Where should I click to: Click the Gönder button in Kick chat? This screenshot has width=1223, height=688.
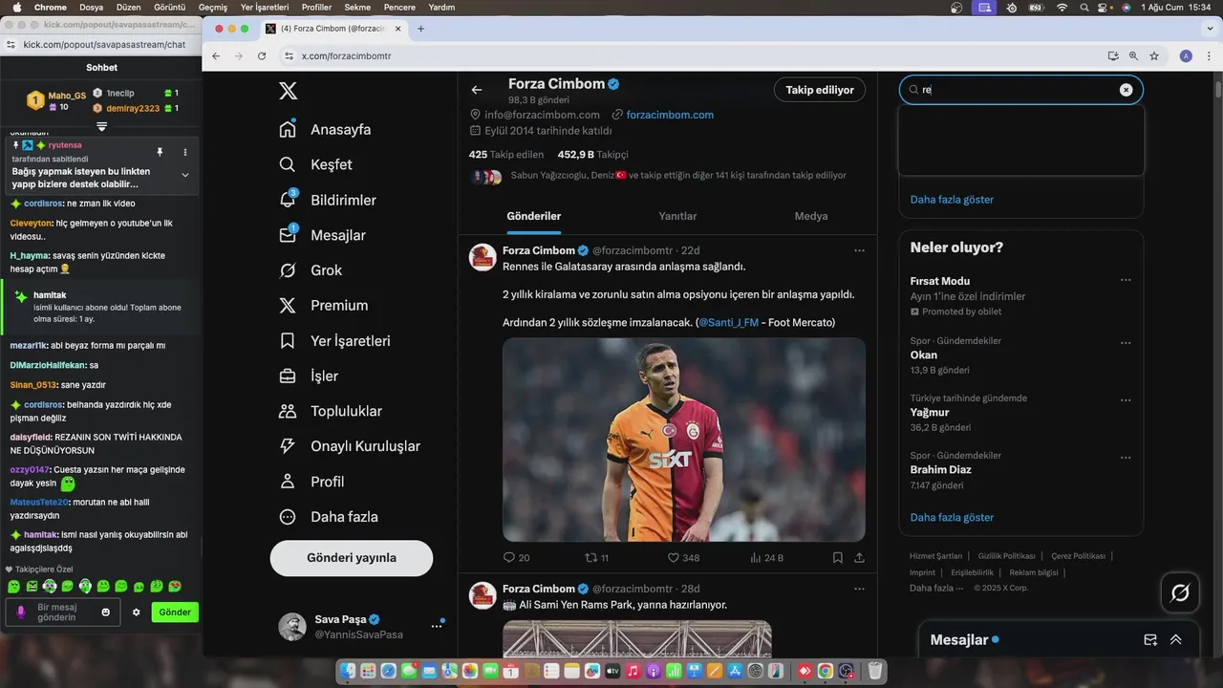coord(175,613)
